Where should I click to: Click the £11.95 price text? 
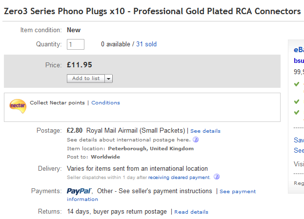(x=80, y=65)
